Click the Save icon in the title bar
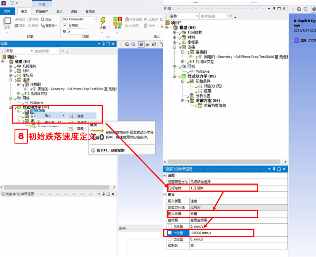Image resolution: width=316 pixels, height=257 pixels. tap(12, 3)
